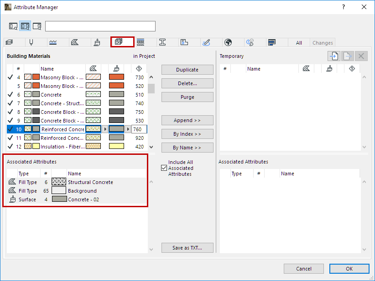Click Duplicate button

point(187,70)
